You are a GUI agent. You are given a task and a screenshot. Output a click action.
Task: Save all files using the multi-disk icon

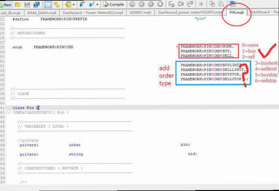(36, 5)
